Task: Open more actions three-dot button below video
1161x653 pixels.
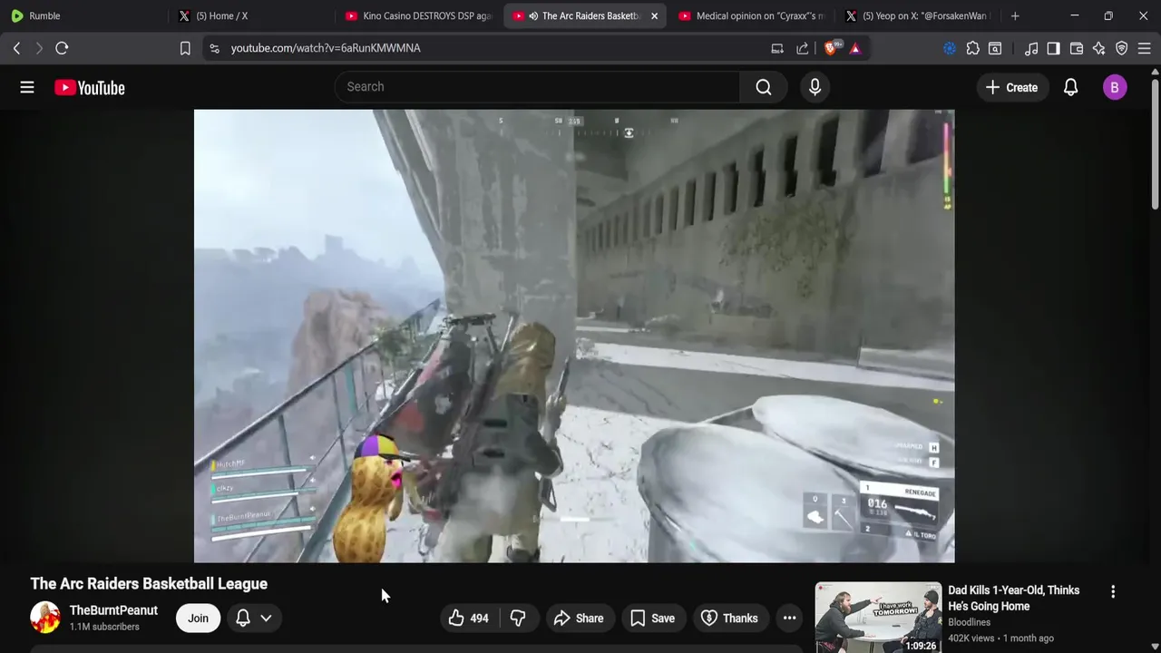Action: tap(789, 619)
